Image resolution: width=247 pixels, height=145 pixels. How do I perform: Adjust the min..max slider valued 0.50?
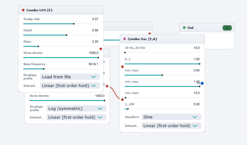[x=162, y=75]
